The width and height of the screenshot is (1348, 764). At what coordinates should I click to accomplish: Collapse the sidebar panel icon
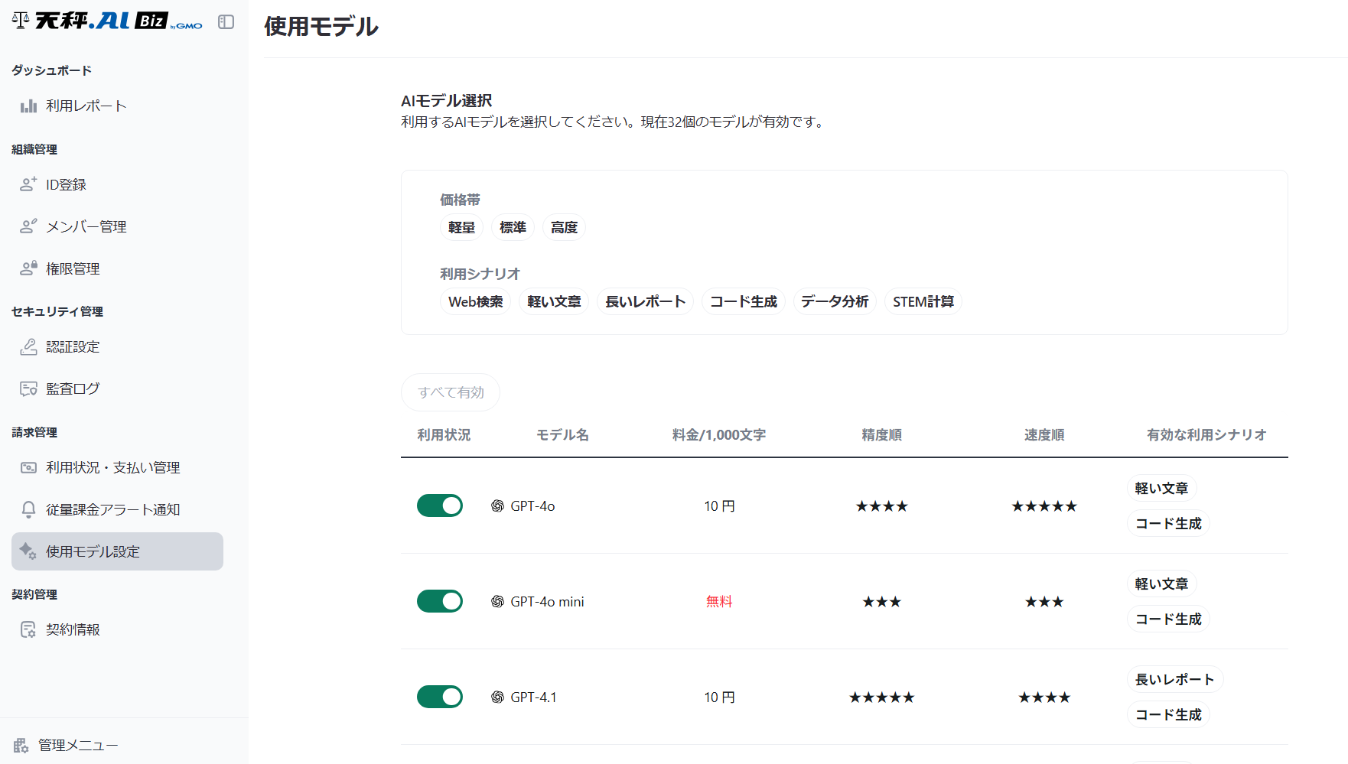226,22
